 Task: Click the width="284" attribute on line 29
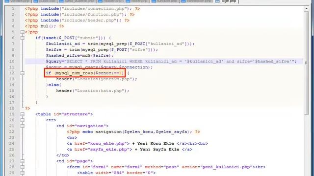click(110, 173)
